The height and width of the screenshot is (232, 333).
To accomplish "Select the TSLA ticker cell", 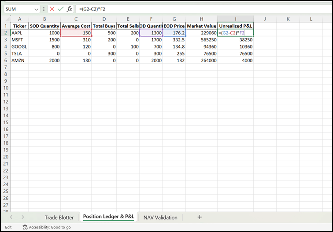I will [x=19, y=54].
